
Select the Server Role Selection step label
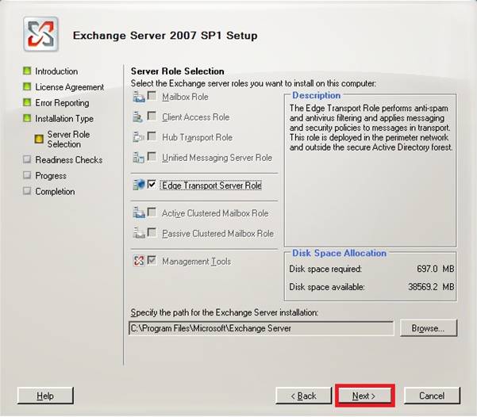(x=68, y=140)
